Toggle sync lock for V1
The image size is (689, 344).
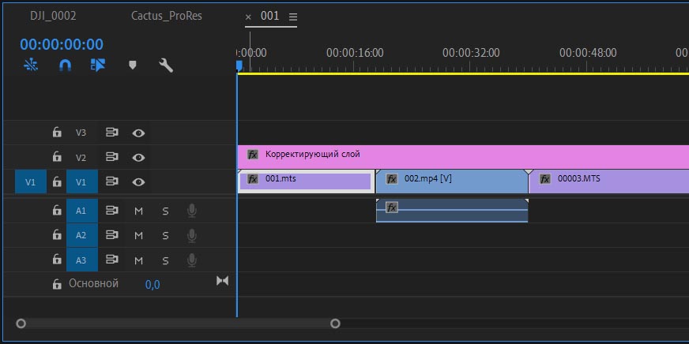(112, 181)
